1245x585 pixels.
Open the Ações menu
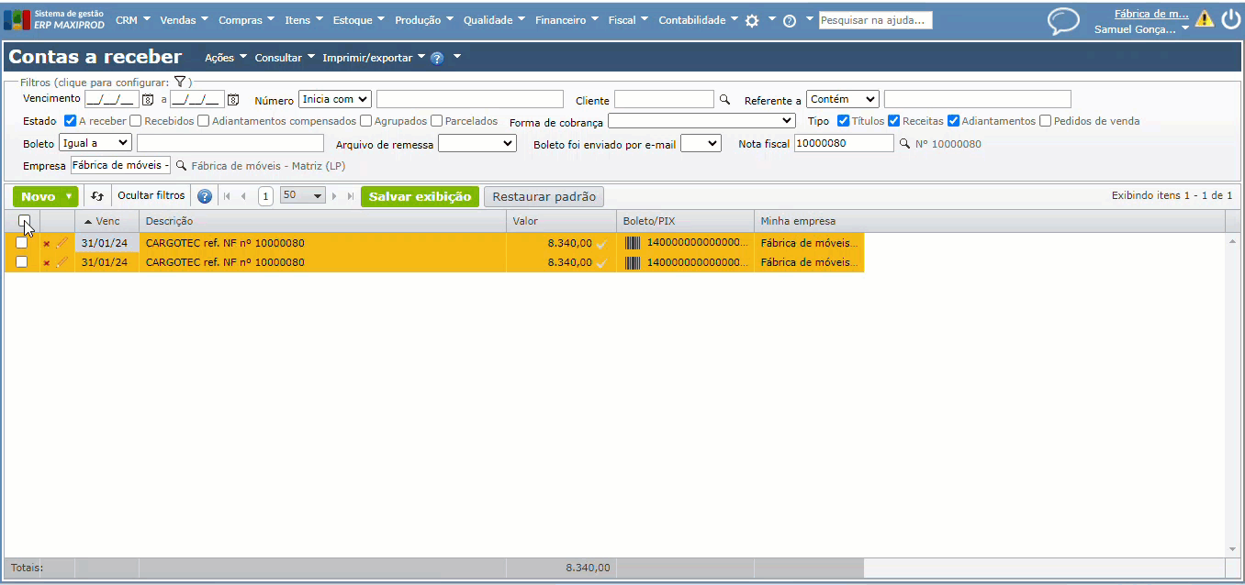coord(226,58)
